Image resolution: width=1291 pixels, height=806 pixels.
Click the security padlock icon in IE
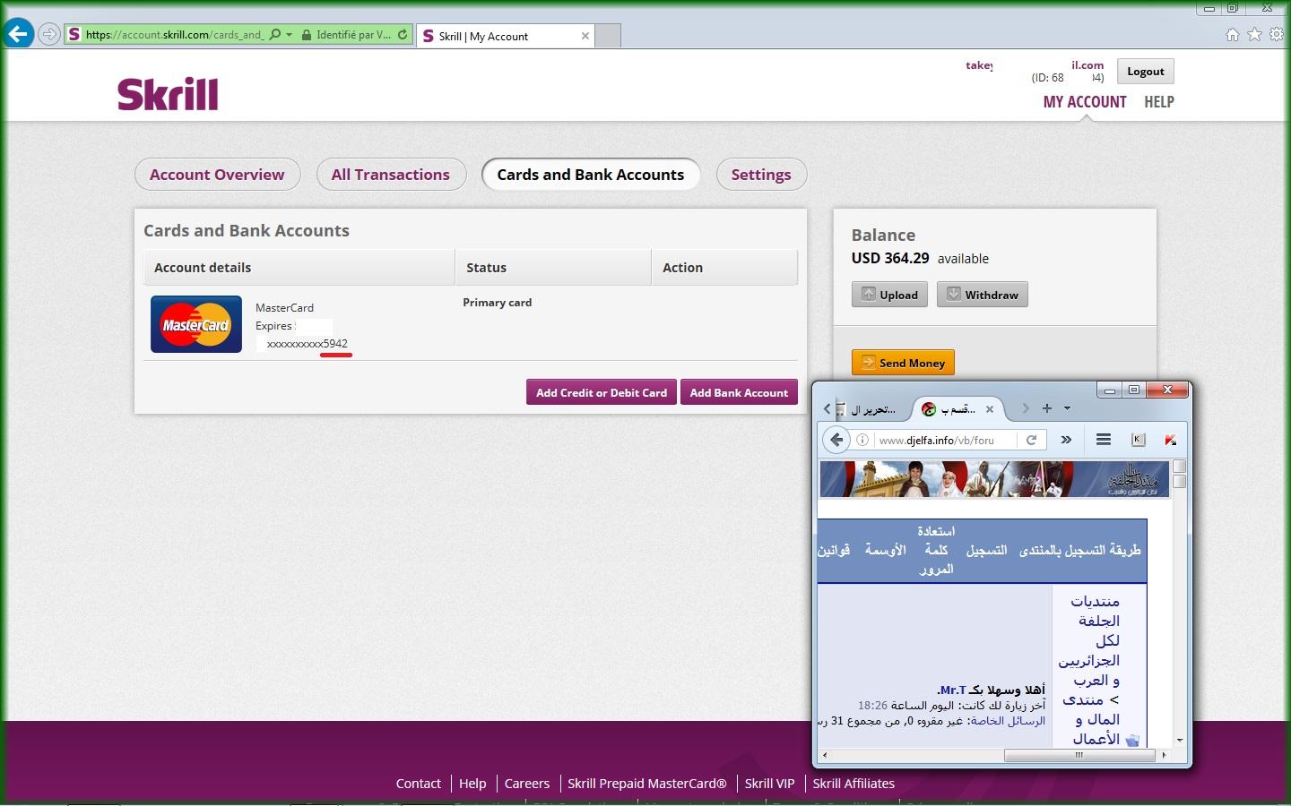point(307,35)
